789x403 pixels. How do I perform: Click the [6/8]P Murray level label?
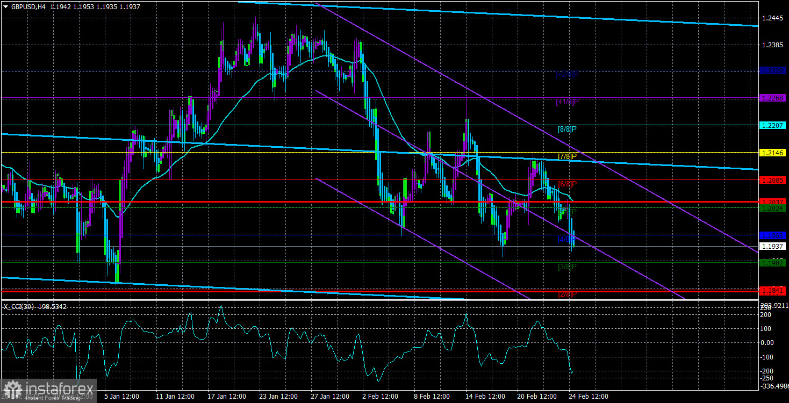(x=567, y=184)
